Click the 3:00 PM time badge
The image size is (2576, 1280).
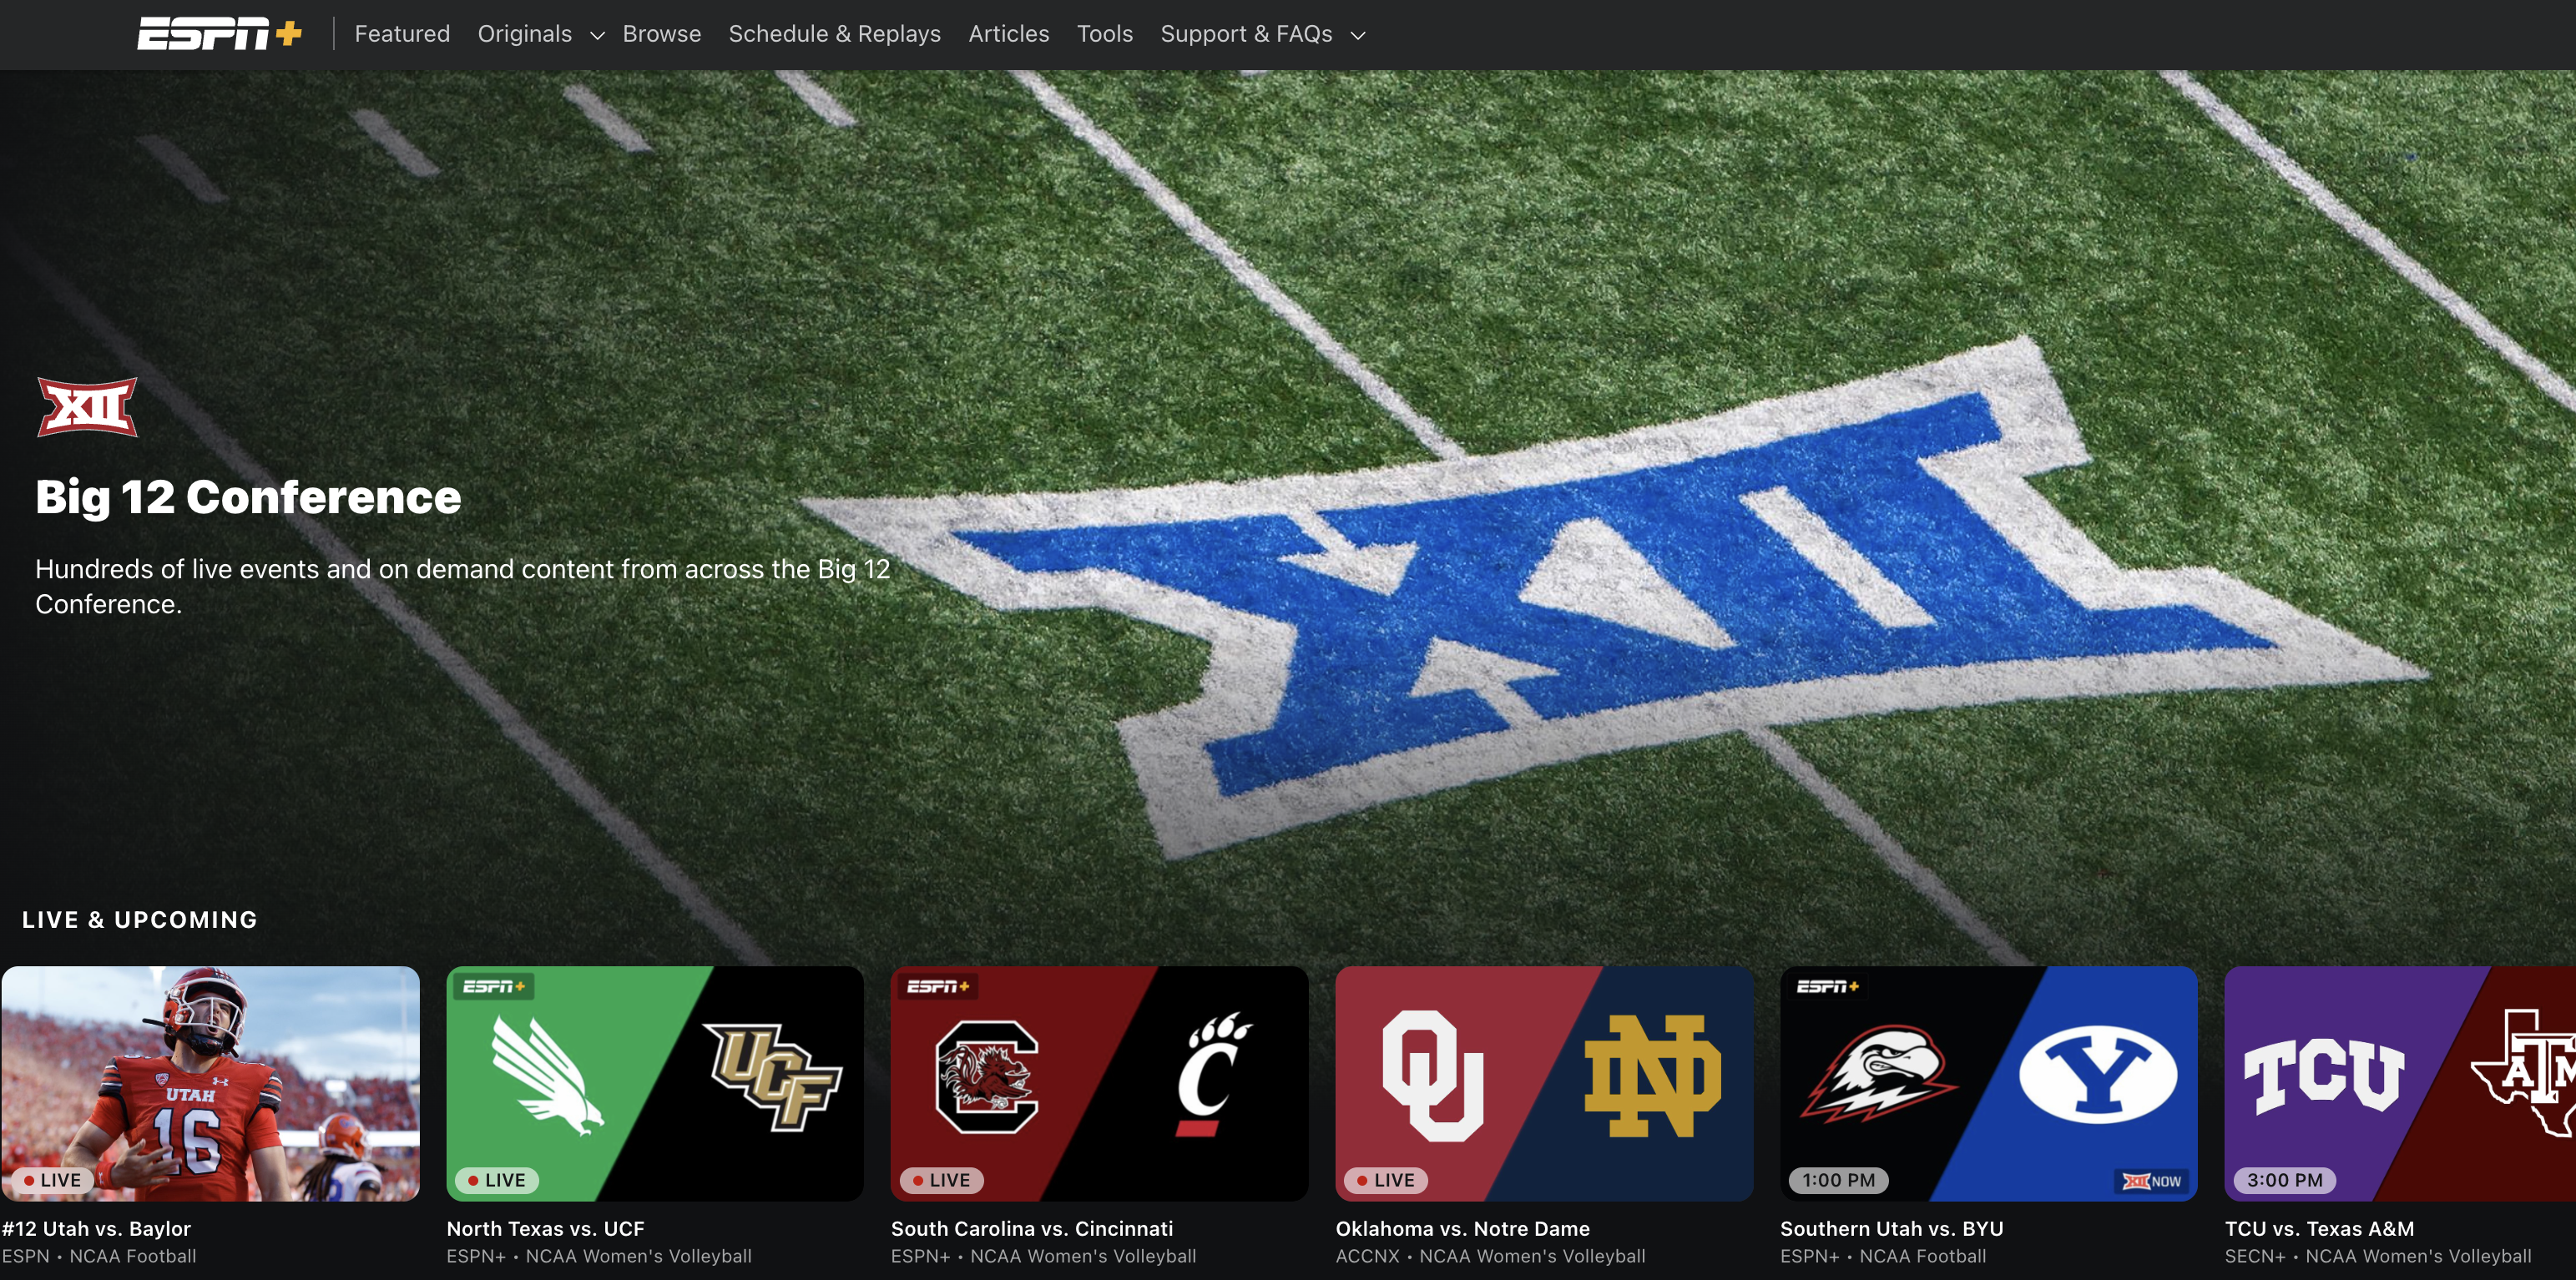coord(2284,1180)
